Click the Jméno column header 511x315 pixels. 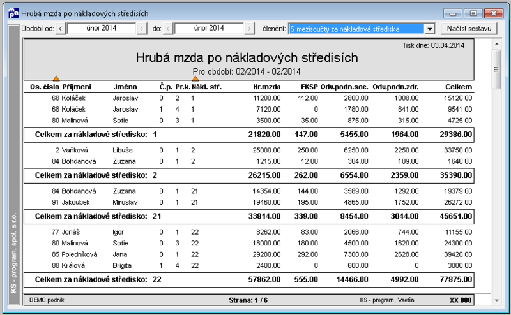tap(125, 87)
